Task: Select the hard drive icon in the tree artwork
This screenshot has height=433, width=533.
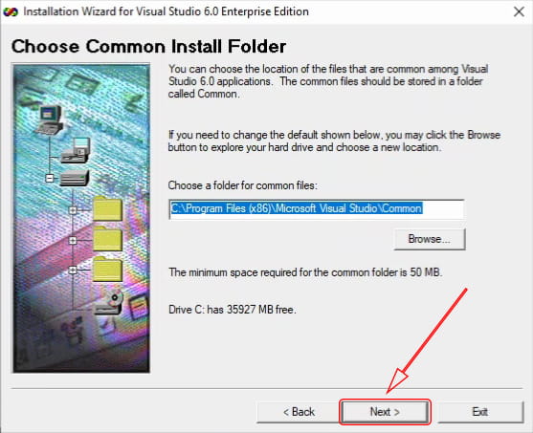Action: [74, 179]
